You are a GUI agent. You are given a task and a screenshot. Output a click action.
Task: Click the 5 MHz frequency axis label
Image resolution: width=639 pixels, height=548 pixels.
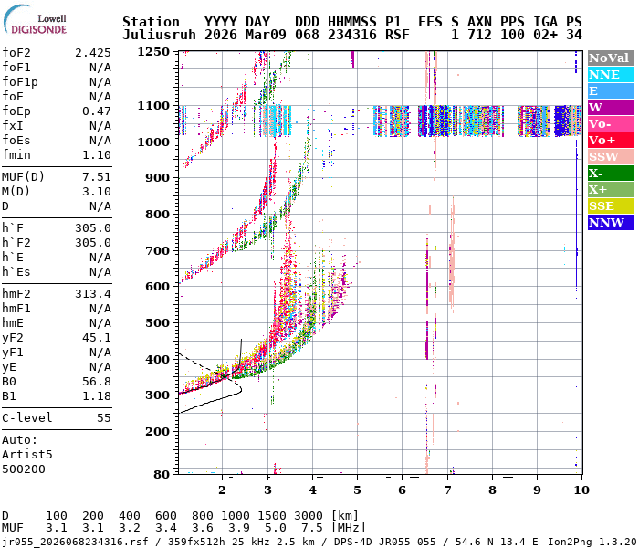coord(357,490)
